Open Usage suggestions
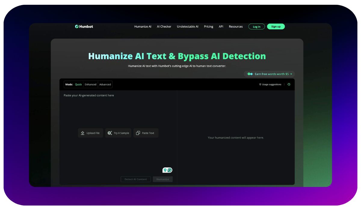 click(270, 85)
